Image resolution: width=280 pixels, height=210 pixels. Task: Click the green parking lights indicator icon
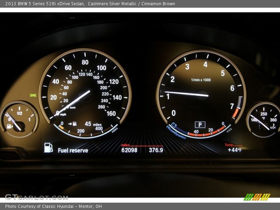[33, 95]
